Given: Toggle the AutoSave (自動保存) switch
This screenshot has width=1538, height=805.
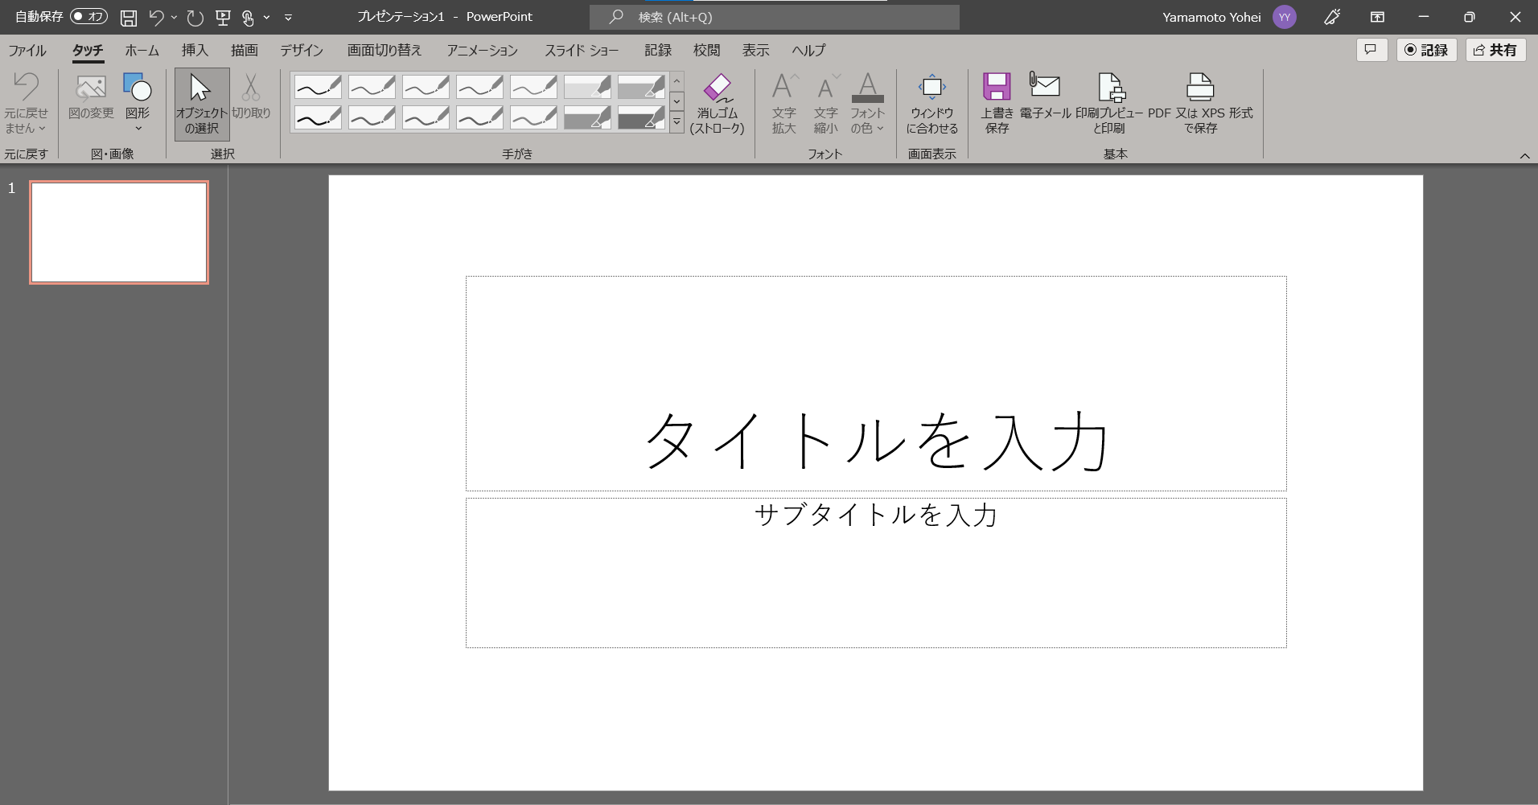Looking at the screenshot, I should 88,17.
